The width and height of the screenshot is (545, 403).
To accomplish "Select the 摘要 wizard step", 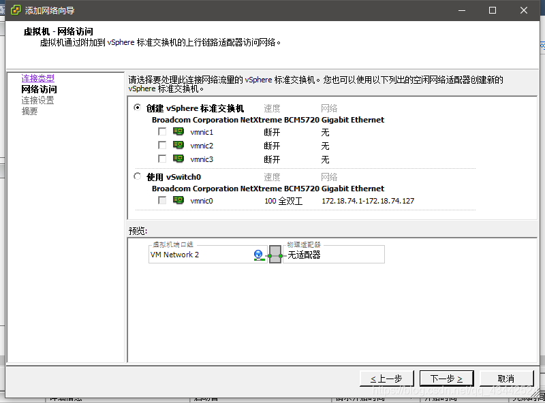I will [x=29, y=111].
